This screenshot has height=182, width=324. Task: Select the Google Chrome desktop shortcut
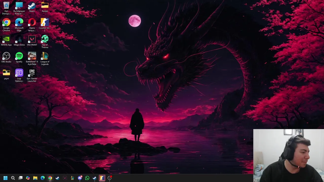[x=6, y=25]
